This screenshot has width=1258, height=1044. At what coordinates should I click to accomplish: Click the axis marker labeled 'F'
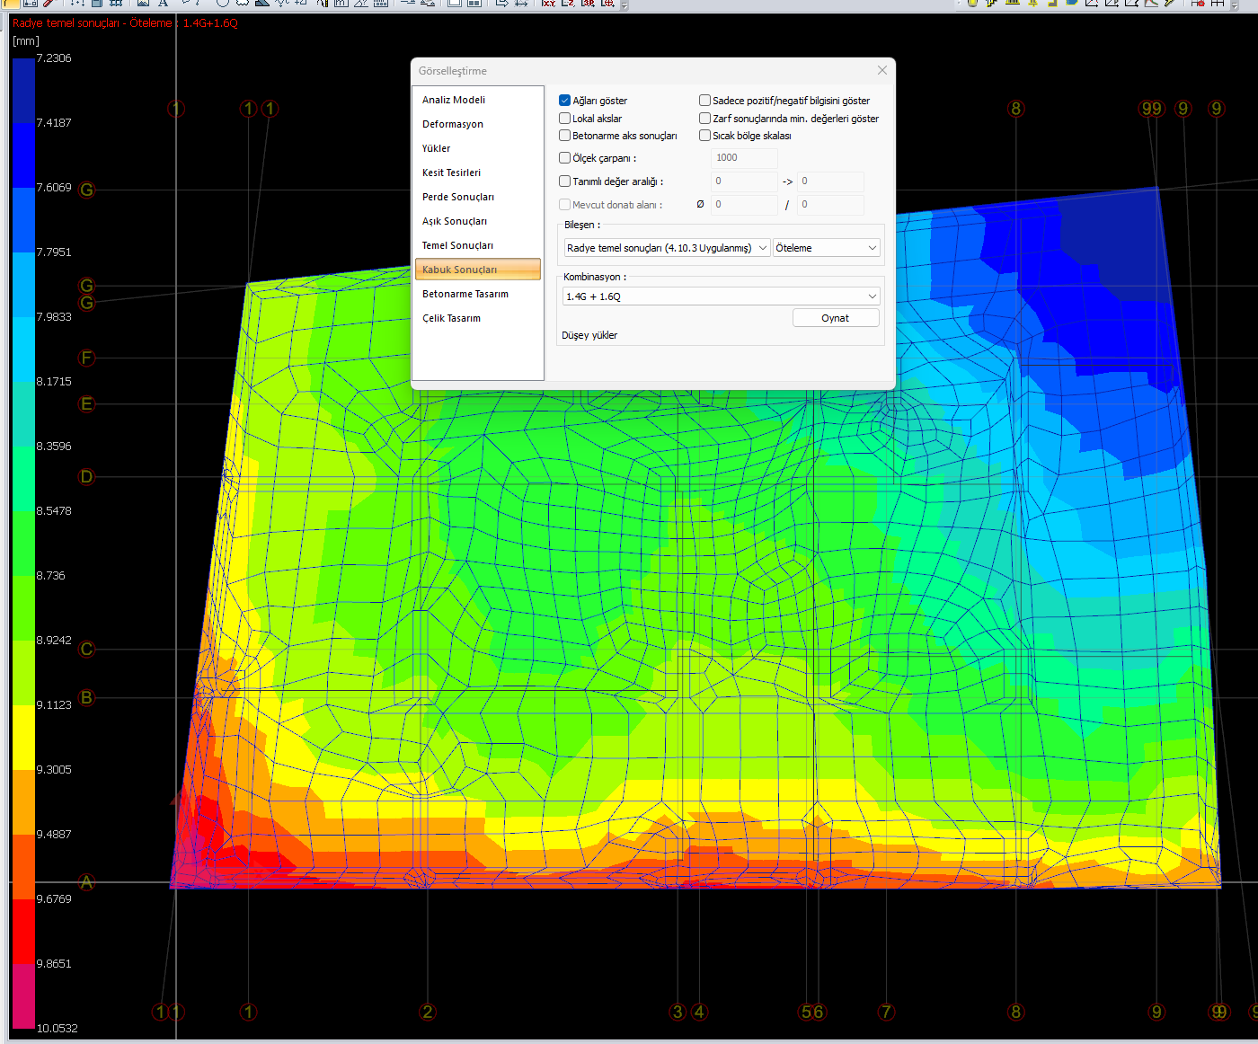pos(87,358)
